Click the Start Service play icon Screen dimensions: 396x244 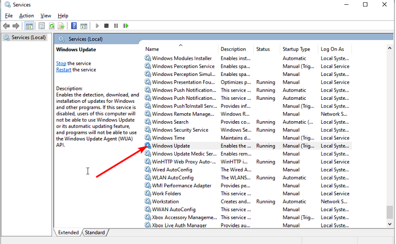click(97, 26)
